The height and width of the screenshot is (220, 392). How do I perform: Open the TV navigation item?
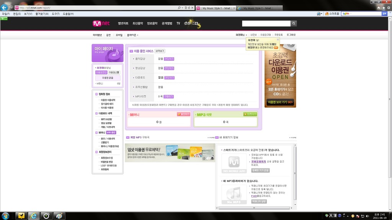[178, 23]
